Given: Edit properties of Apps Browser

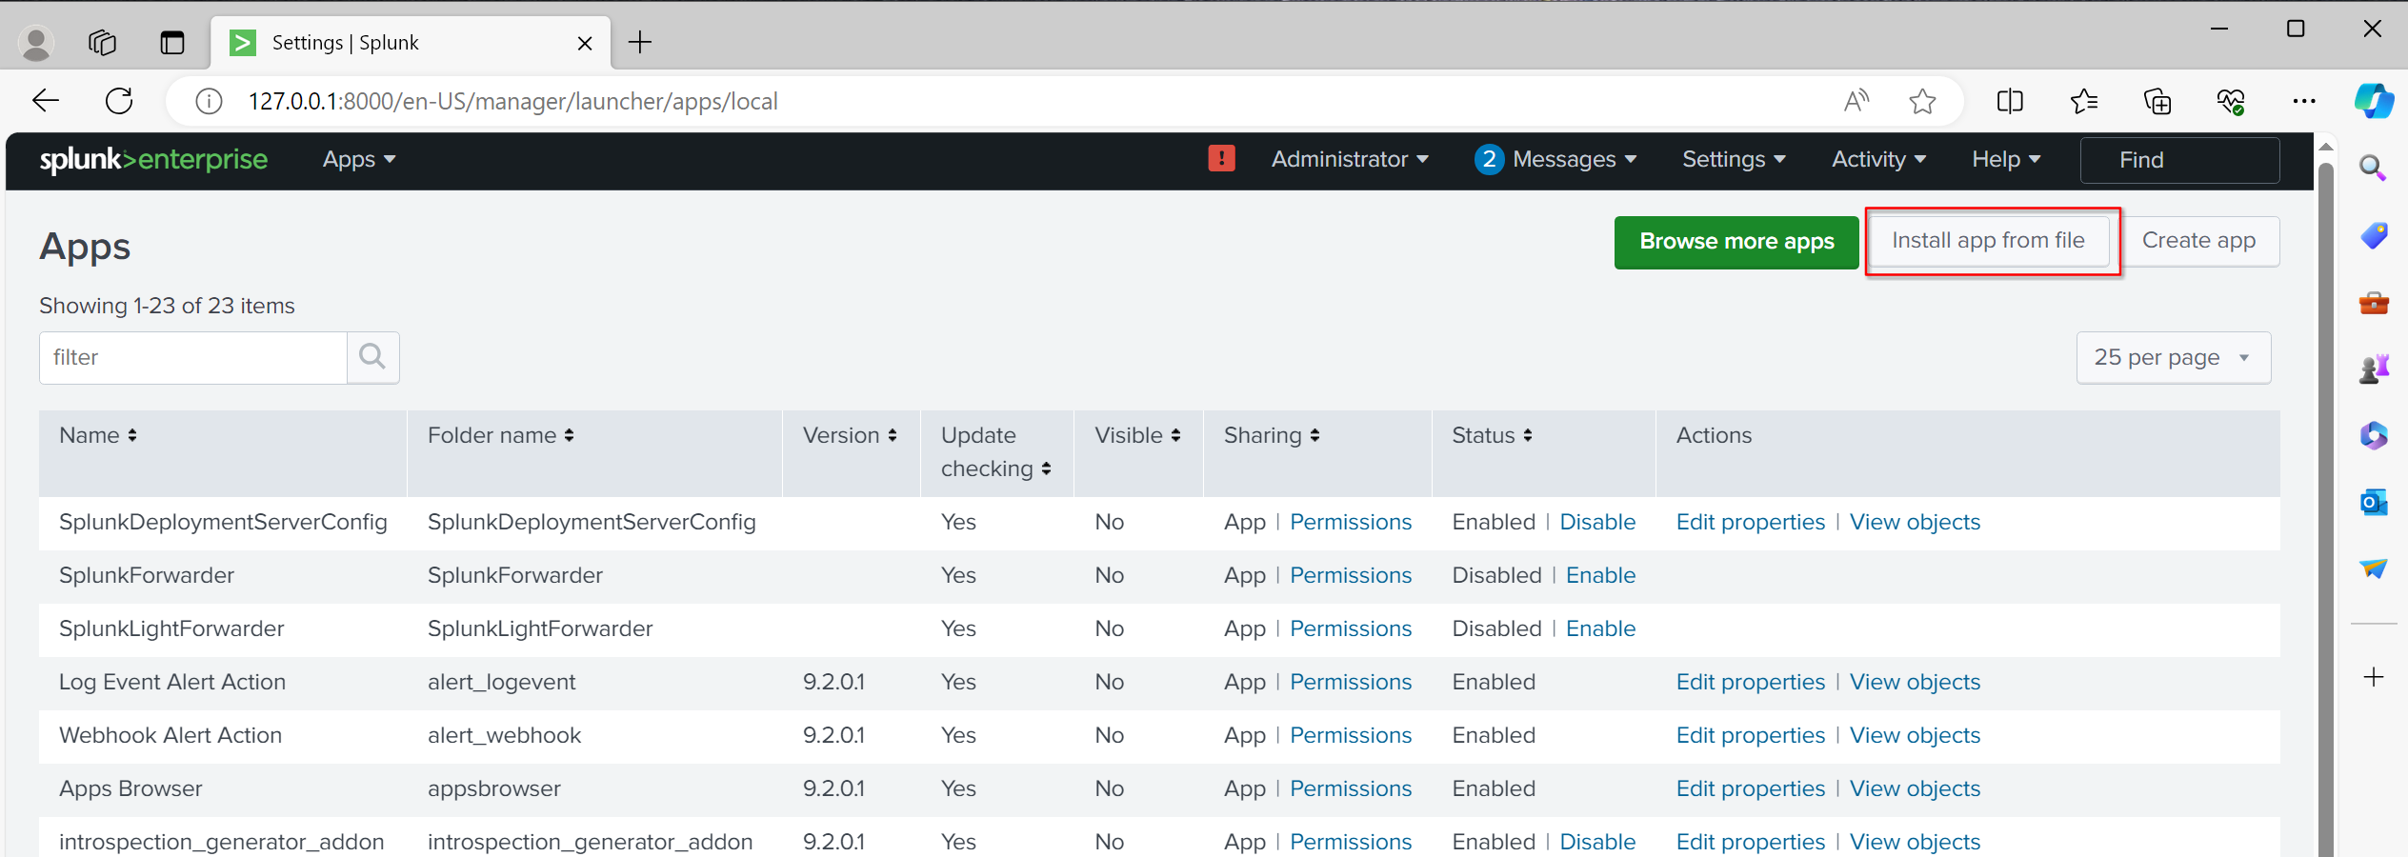Looking at the screenshot, I should (1751, 788).
